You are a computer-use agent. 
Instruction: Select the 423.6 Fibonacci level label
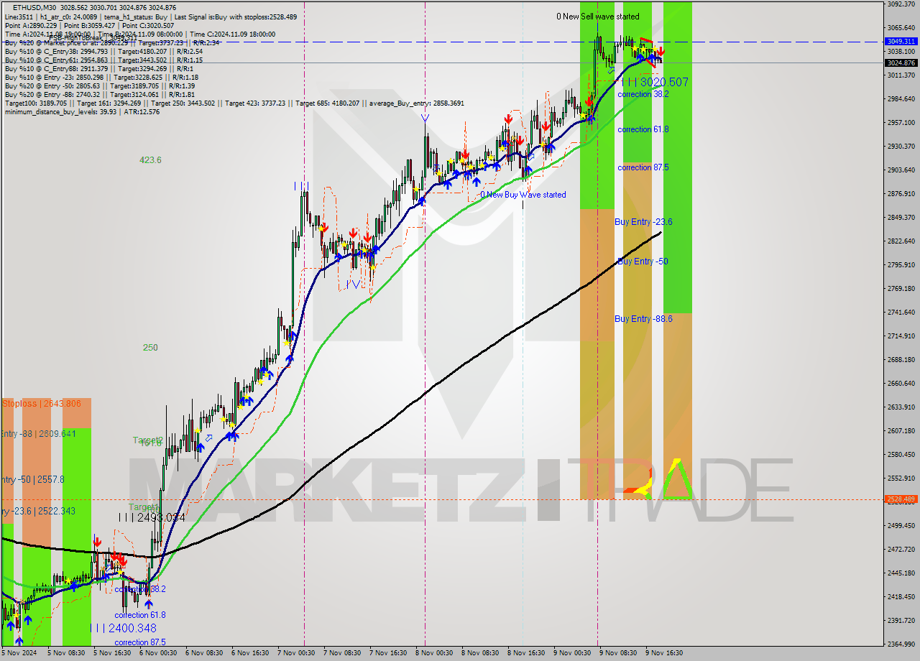click(x=150, y=160)
